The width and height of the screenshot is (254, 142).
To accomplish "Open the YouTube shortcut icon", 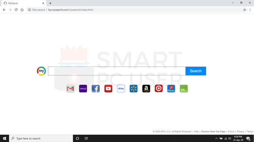I will pyautogui.click(x=108, y=88).
